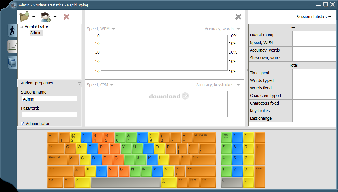Open the Speed, WPM chart dropdown
The height and width of the screenshot is (192, 338).
(x=112, y=29)
